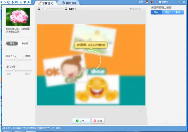Click the laughing emoji in the blurred canvas
The image size is (188, 132).
[x=97, y=87]
